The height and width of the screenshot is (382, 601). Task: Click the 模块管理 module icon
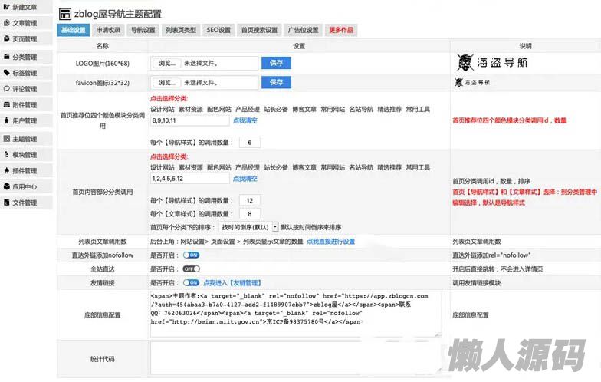6,155
